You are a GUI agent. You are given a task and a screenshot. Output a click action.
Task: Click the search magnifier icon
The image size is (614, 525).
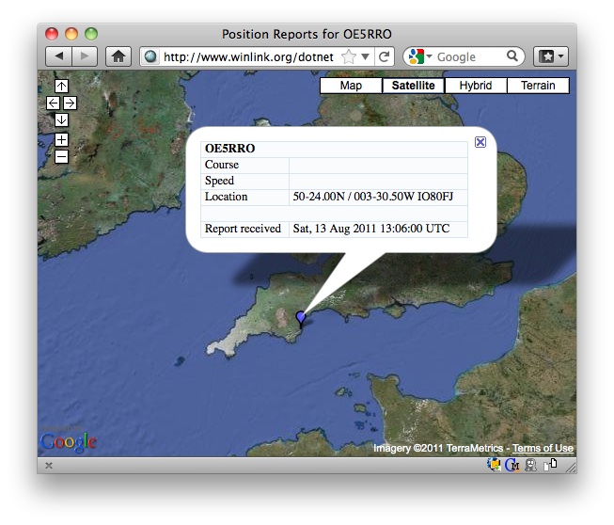[x=512, y=56]
